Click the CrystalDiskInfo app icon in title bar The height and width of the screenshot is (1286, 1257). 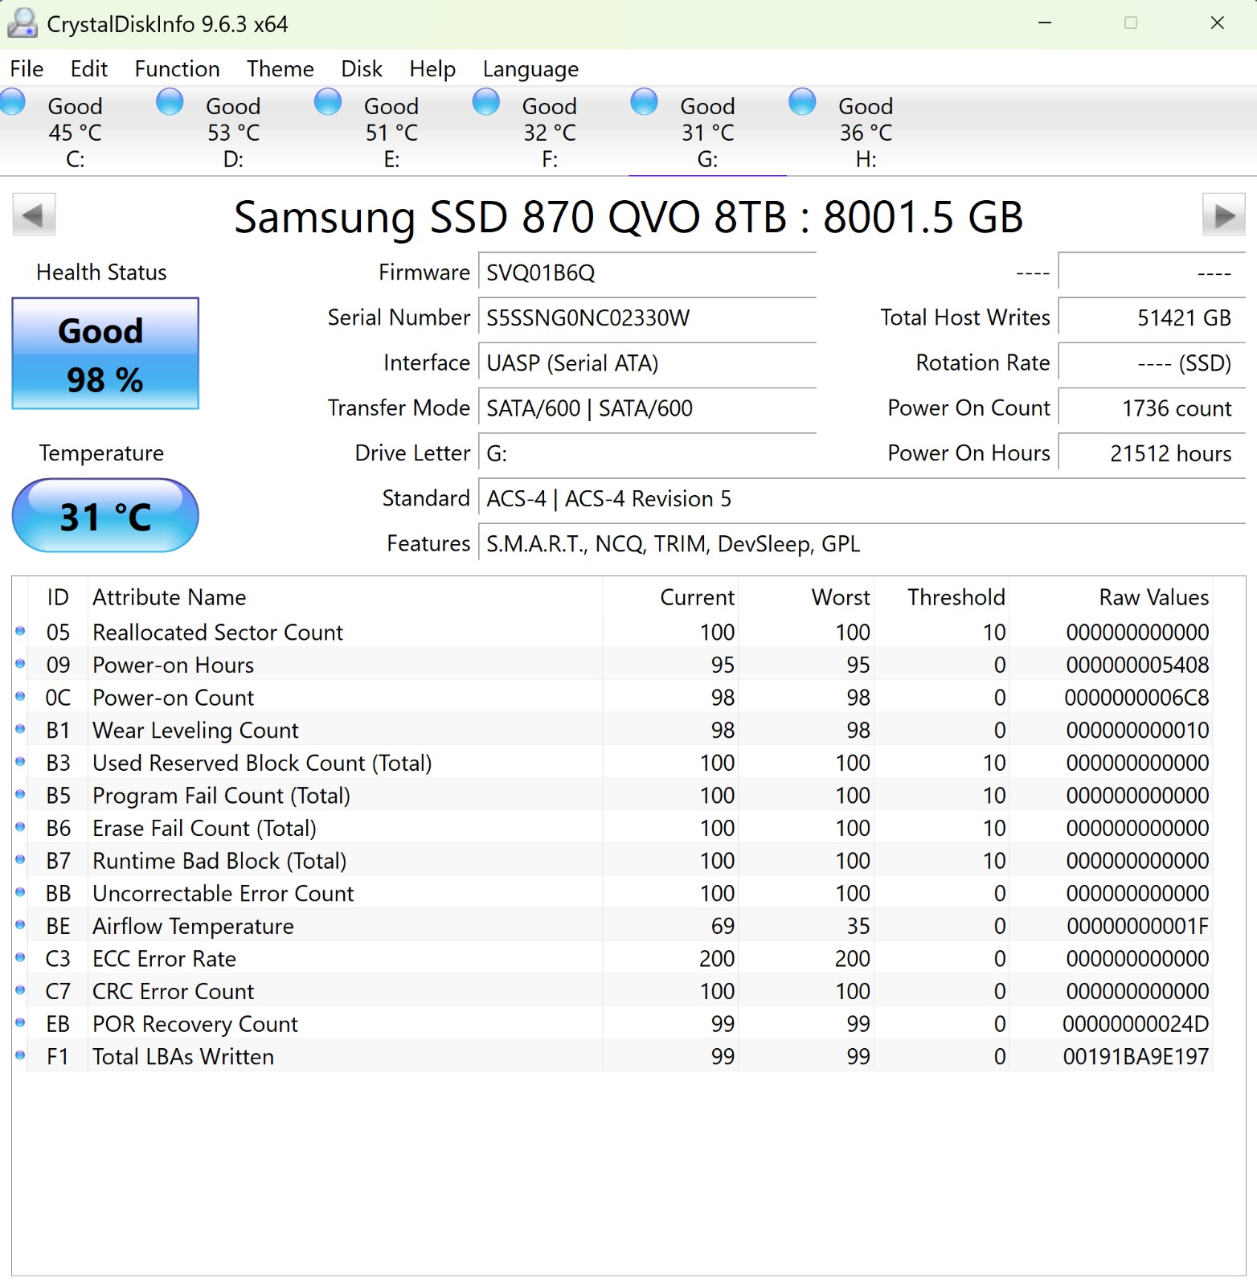pyautogui.click(x=22, y=23)
